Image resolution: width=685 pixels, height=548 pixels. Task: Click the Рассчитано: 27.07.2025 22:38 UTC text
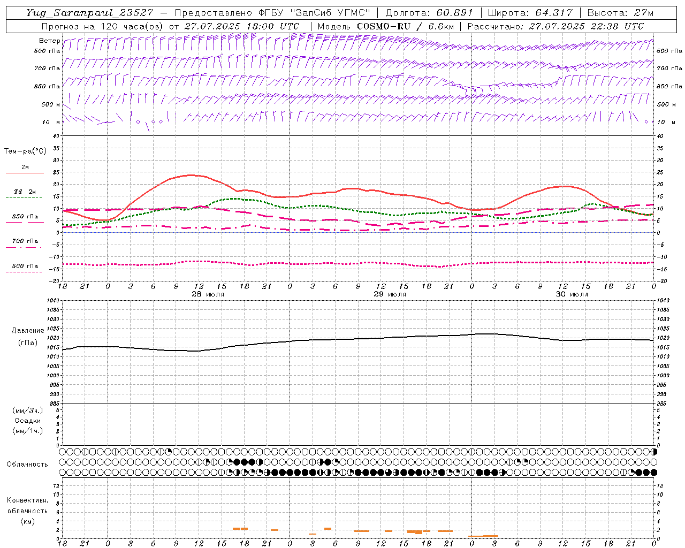[555, 26]
